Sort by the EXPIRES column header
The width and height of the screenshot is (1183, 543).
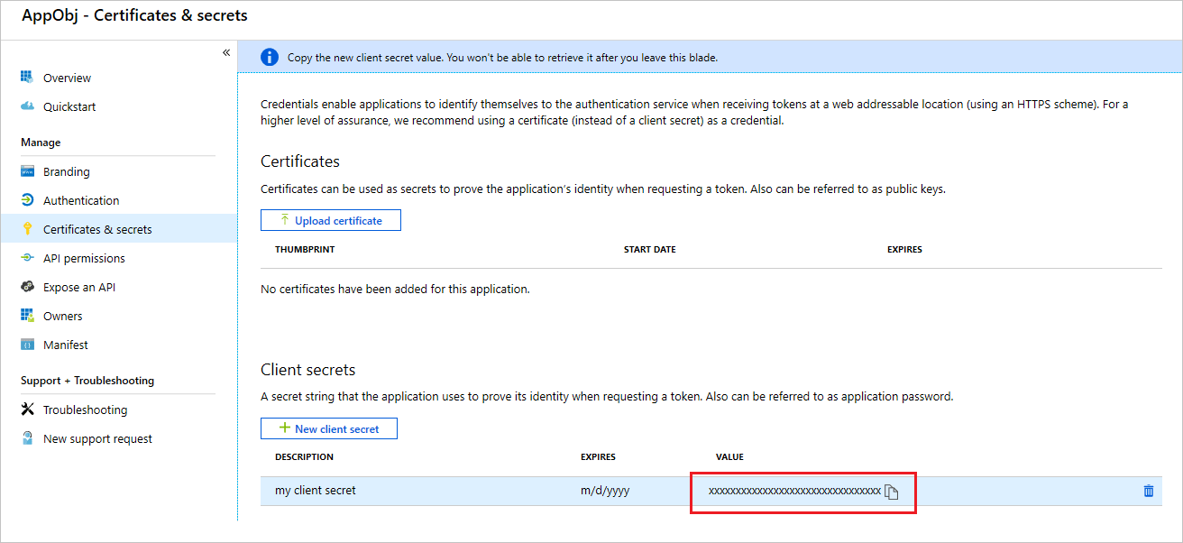coord(598,456)
